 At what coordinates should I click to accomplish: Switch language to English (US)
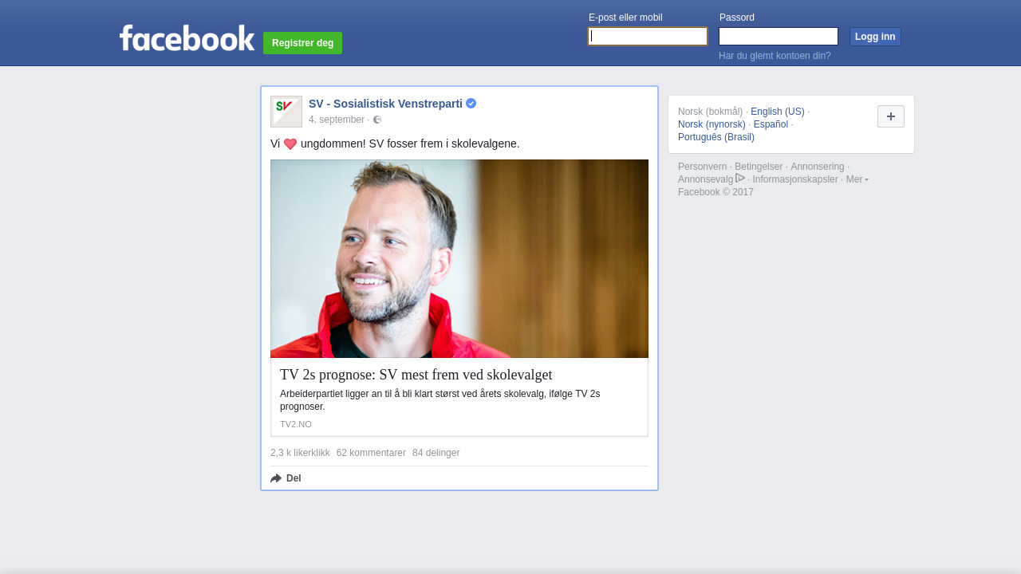pos(778,112)
